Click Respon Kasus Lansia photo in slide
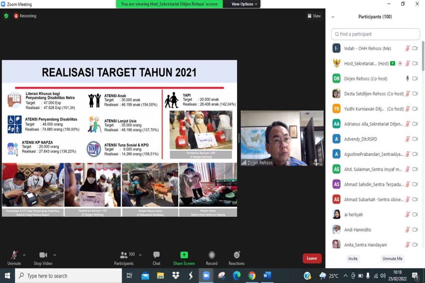This screenshot has width=425, height=283. [x=150, y=185]
